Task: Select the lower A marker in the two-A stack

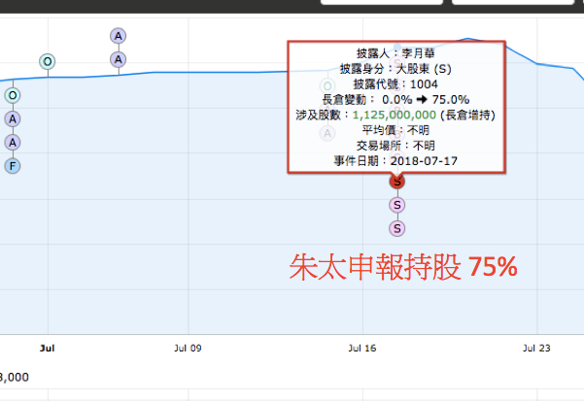Action: tap(118, 59)
